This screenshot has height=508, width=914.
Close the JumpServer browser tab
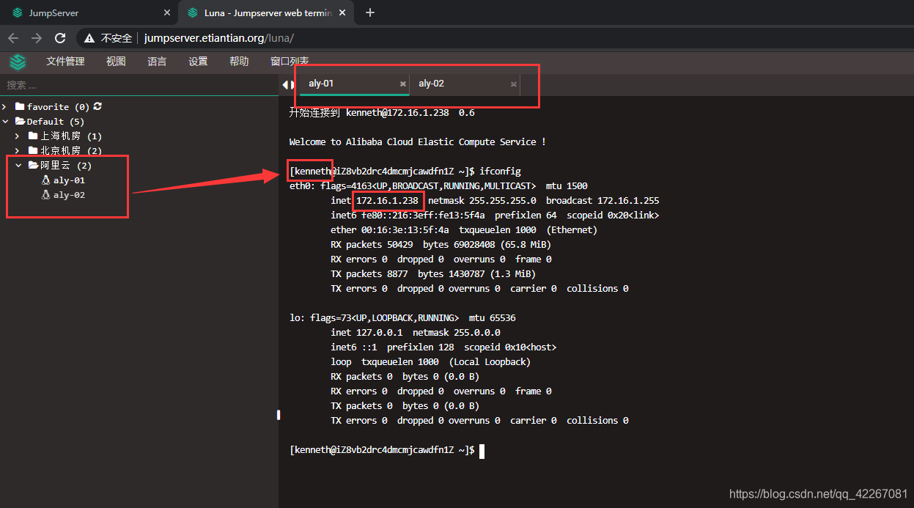tap(166, 12)
